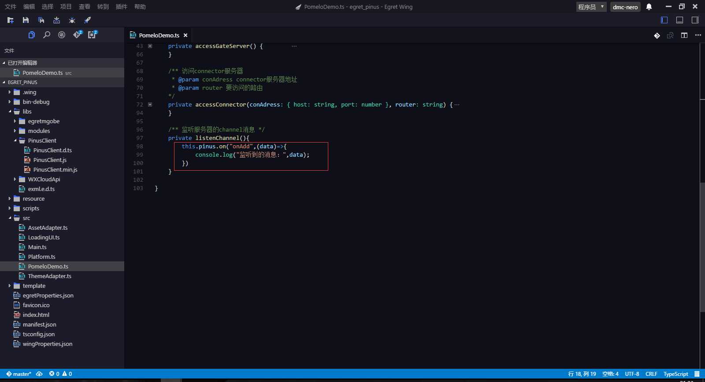This screenshot has height=382, width=705.
Task: Click the master branch in status bar
Action: [19, 374]
